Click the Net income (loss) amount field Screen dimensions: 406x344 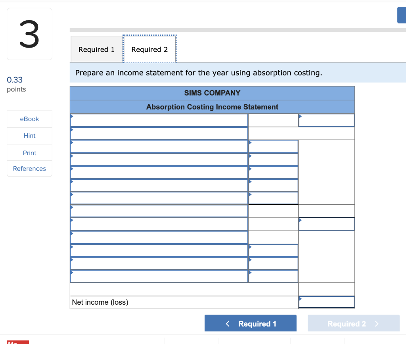pos(327,302)
